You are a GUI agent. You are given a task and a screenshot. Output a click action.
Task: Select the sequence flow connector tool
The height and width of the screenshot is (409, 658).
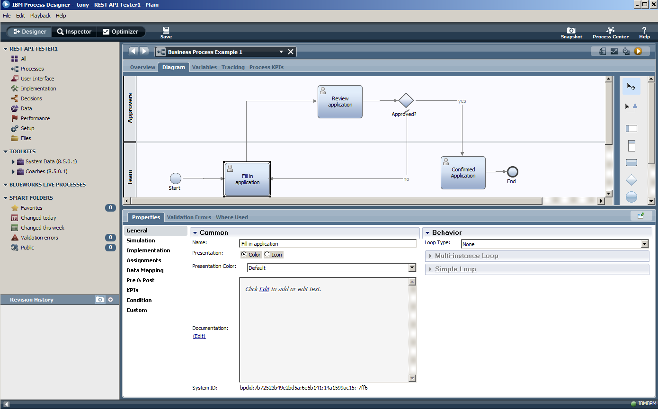click(x=631, y=107)
